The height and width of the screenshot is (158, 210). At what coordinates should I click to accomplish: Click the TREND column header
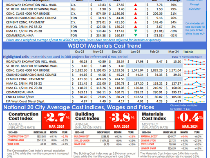(x=188, y=52)
